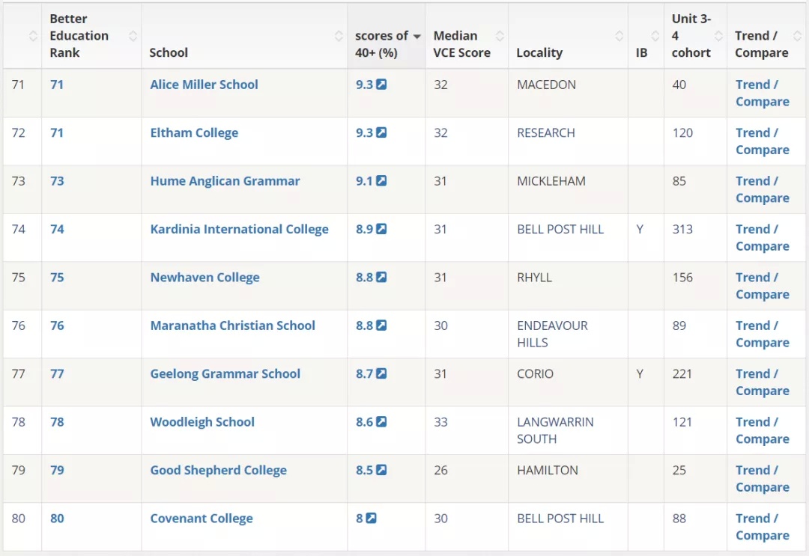Click the 8.5 score link for Good Shepherd
The width and height of the screenshot is (809, 556).
(x=364, y=470)
